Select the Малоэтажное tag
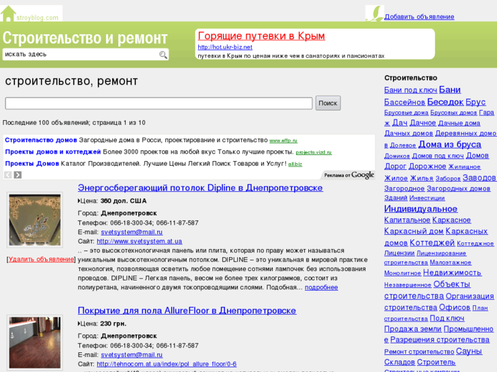The height and width of the screenshot is (372, 497). point(451,263)
